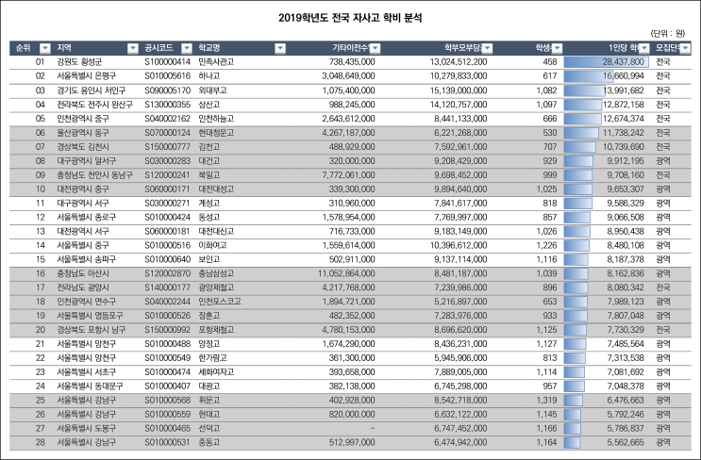The image size is (701, 460).
Task: Click the 지역 column header
Action: pyautogui.click(x=64, y=48)
